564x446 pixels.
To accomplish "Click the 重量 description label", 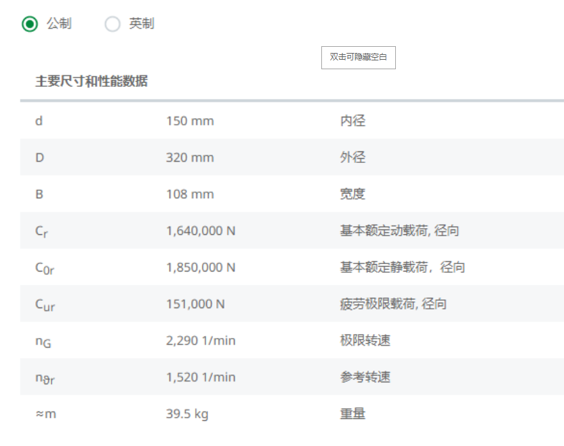I will [x=352, y=413].
